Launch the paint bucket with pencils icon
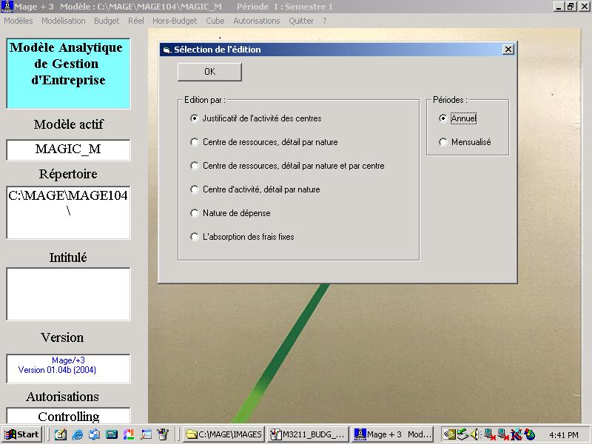Viewport: 592px width, 444px height. pos(163,434)
